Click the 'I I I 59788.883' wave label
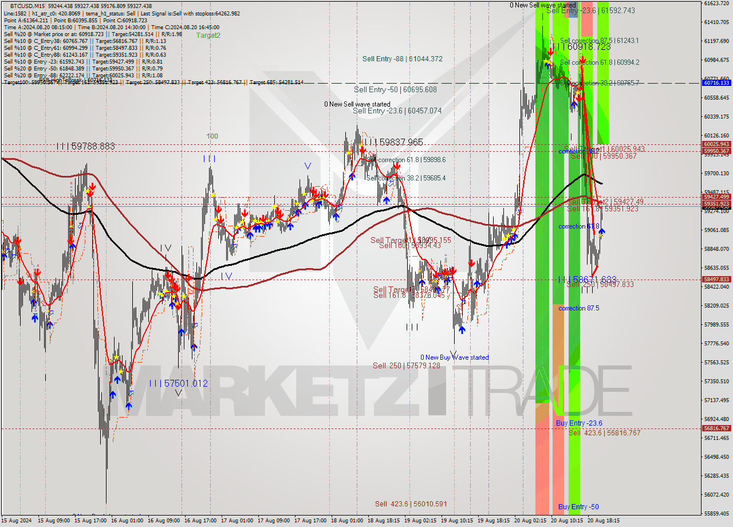The image size is (733, 527). (85, 147)
